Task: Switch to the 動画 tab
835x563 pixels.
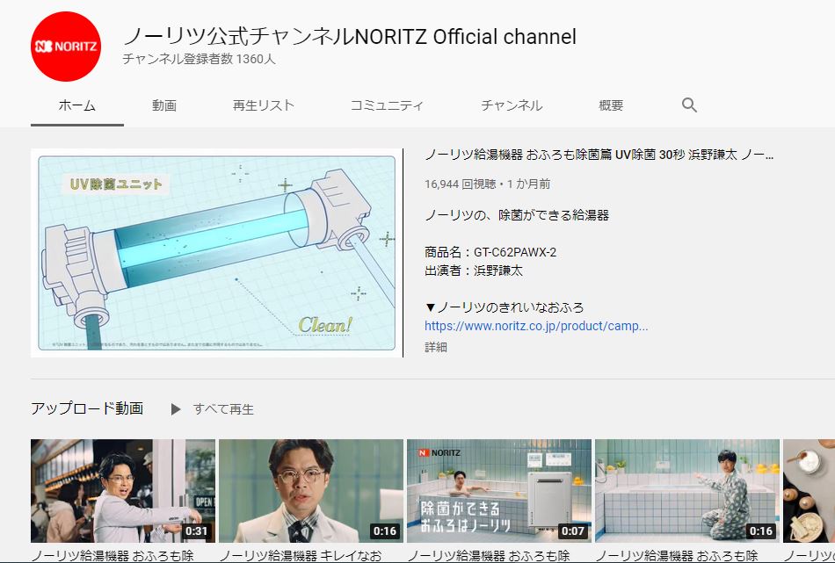Action: coord(164,105)
